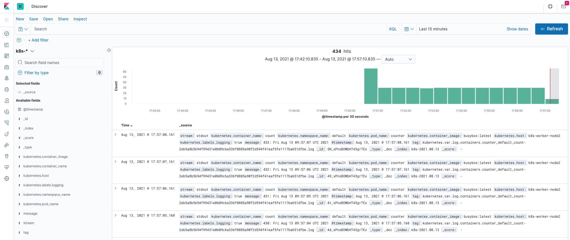Image resolution: width=570 pixels, height=240 pixels.
Task: Open the Auto interval dropdown
Action: pos(398,59)
